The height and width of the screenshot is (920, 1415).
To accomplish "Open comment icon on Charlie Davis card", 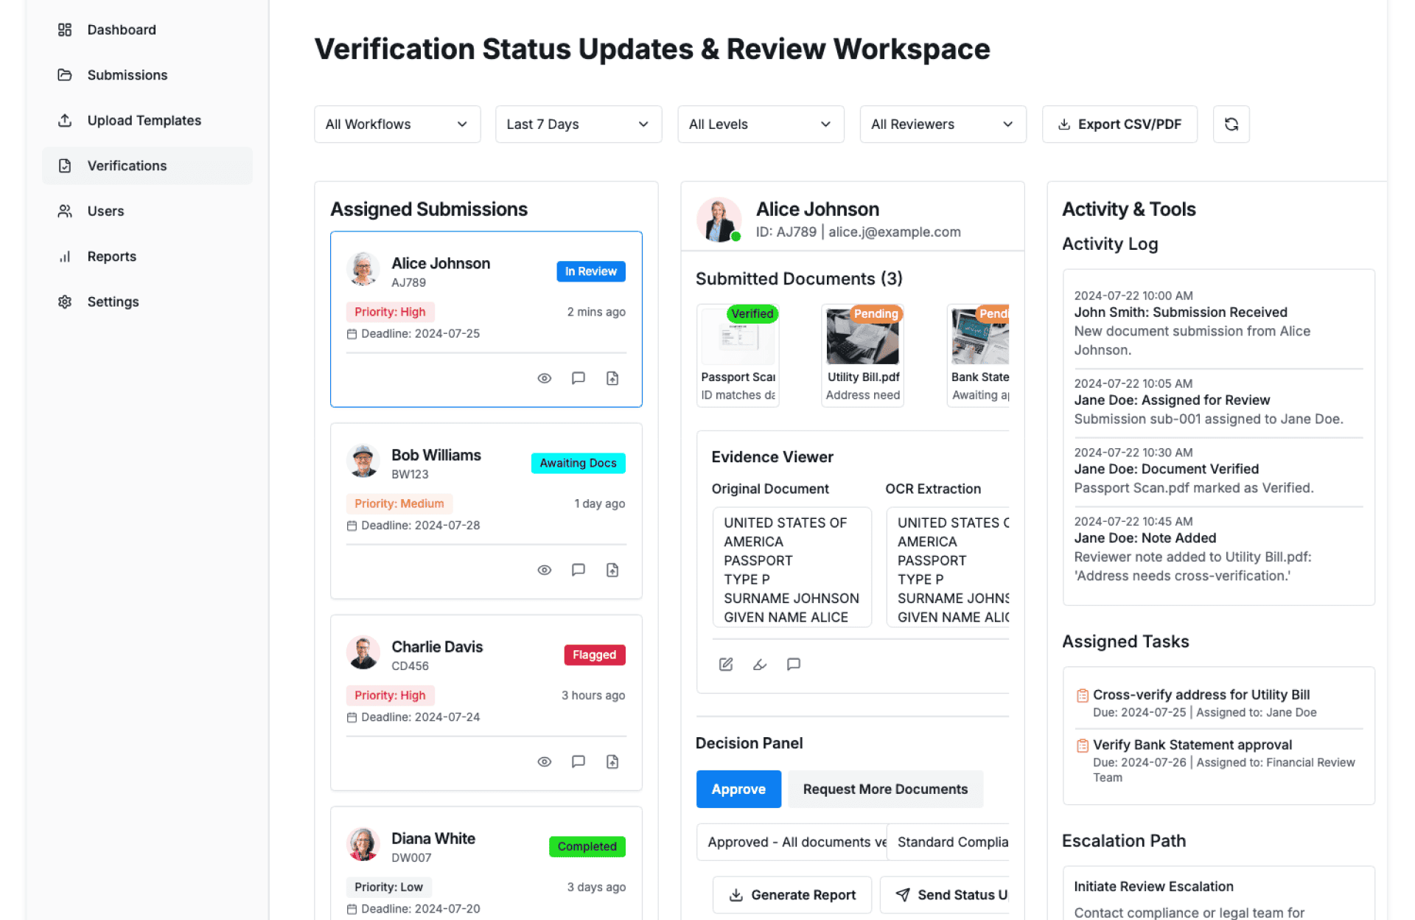I will click(x=578, y=762).
